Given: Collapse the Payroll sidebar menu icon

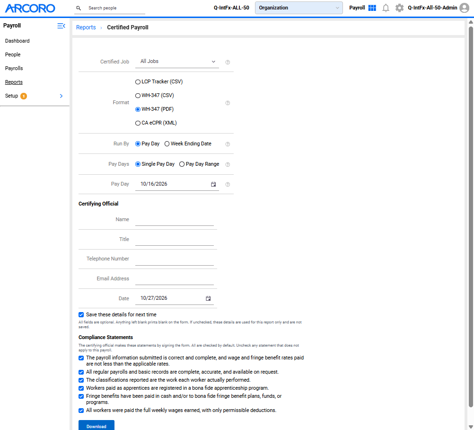Looking at the screenshot, I should [x=61, y=26].
